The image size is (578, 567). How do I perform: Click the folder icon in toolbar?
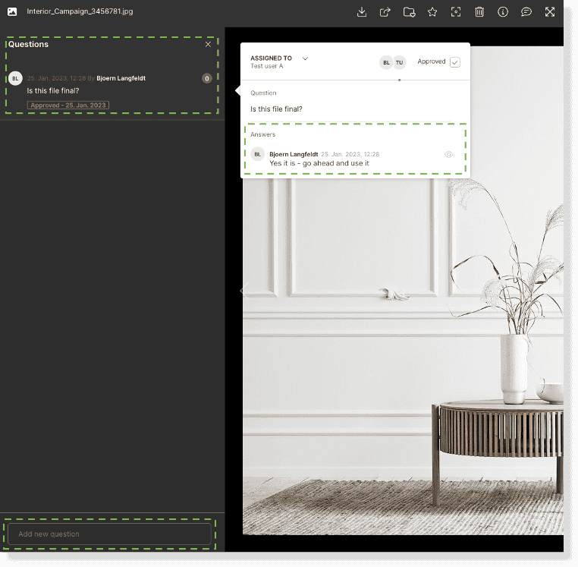point(409,12)
